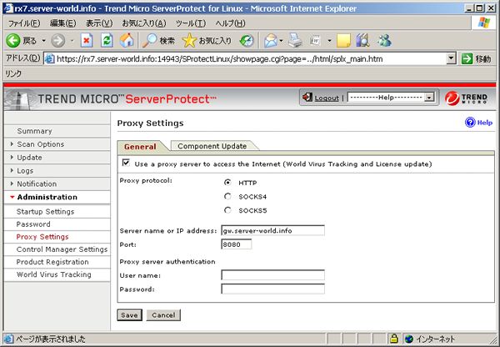The height and width of the screenshot is (347, 500).
Task: Click the browser Stop button
Action: [x=87, y=40]
